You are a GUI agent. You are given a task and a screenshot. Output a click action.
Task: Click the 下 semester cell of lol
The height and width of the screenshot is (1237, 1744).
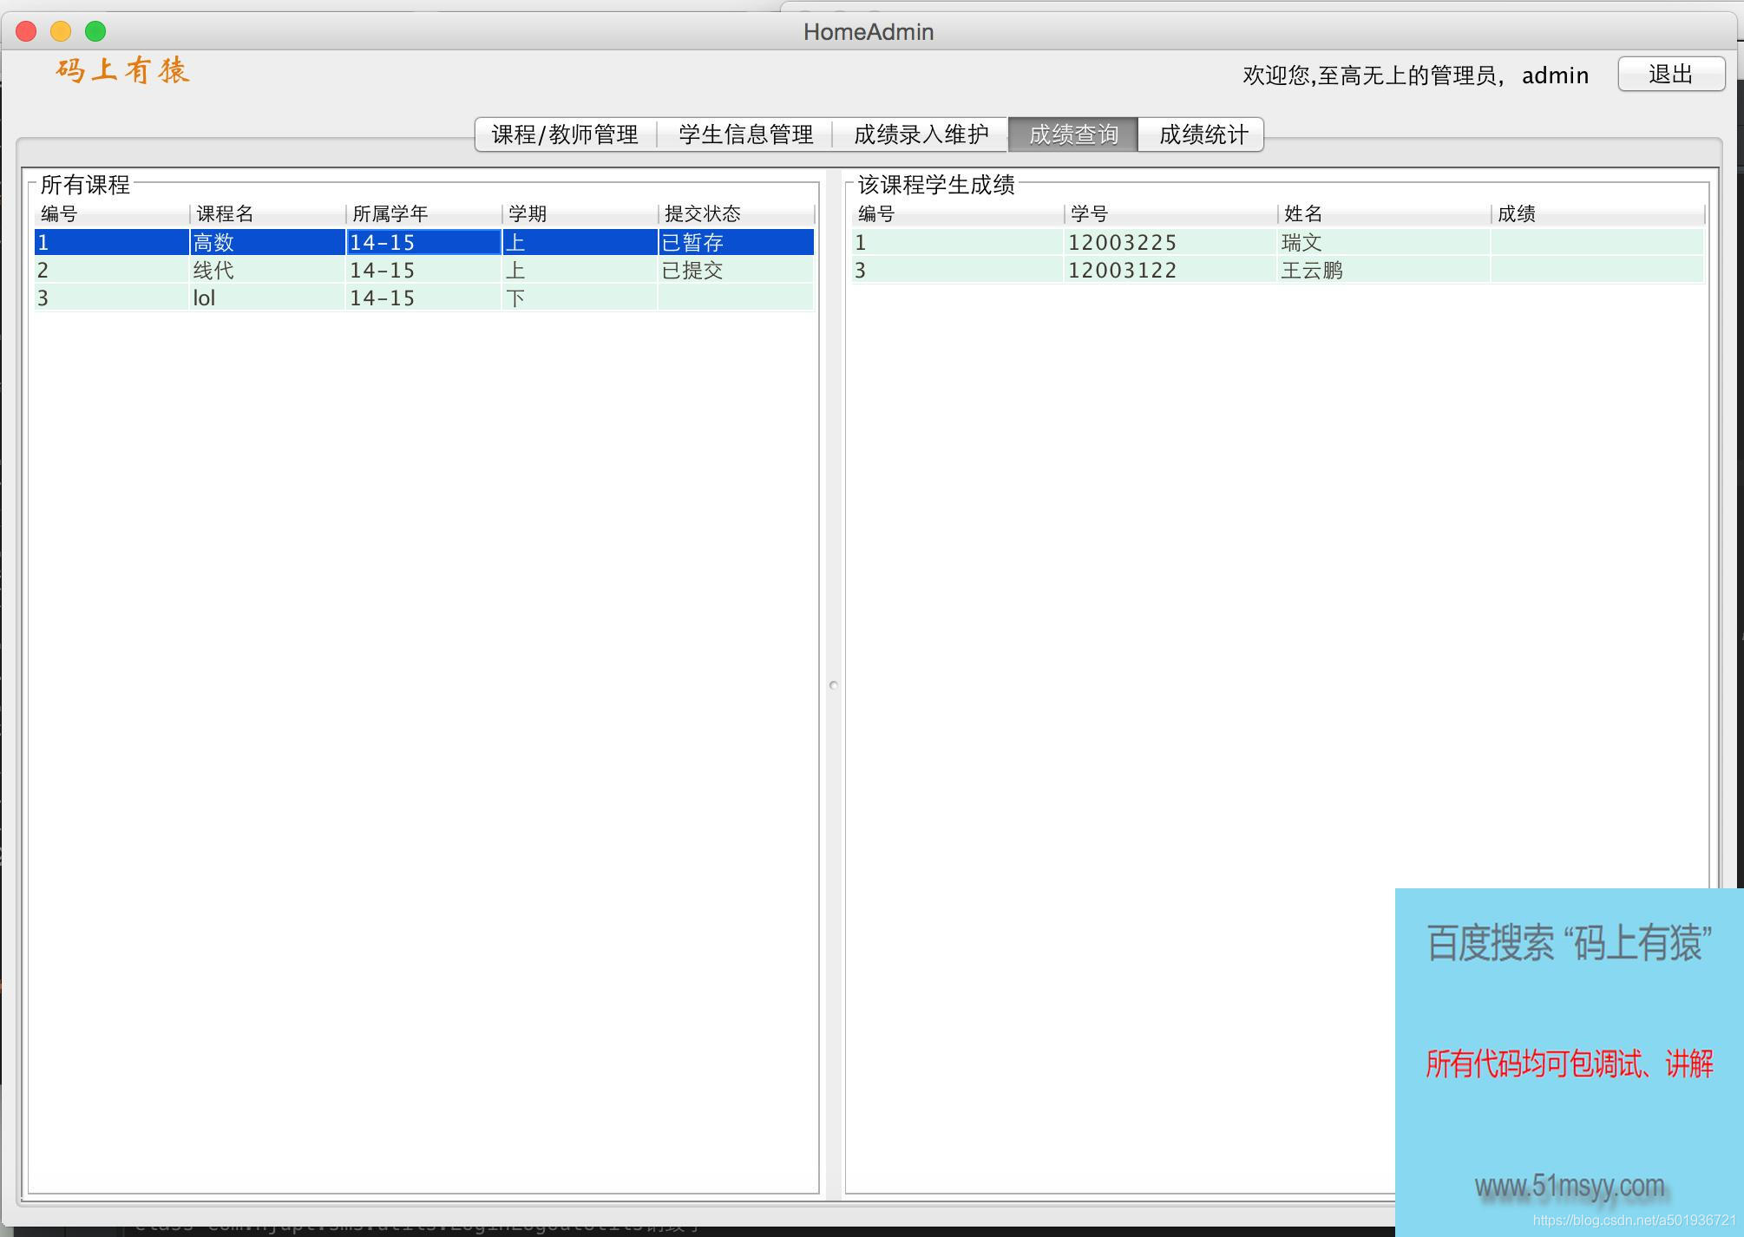(x=580, y=298)
